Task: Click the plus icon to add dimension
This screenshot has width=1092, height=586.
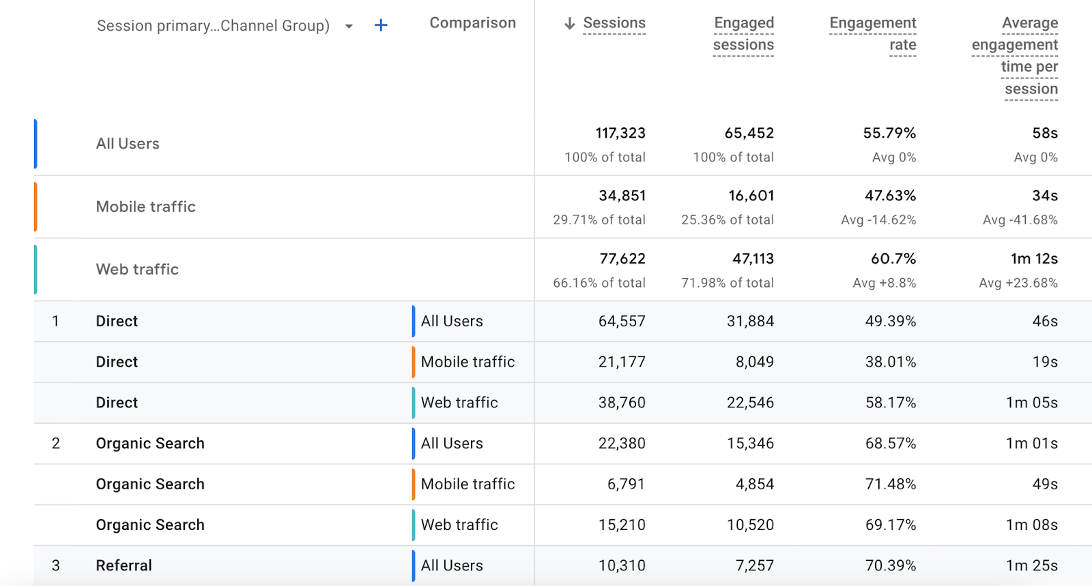Action: tap(381, 25)
